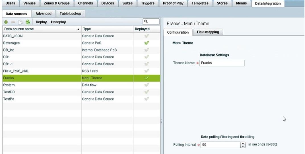Click the Data flow type cell

107,85
